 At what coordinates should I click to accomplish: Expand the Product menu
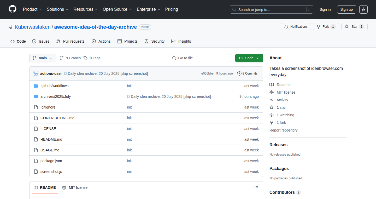[32, 9]
